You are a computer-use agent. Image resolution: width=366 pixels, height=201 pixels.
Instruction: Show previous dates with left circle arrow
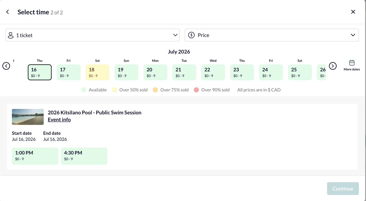pyautogui.click(x=6, y=66)
